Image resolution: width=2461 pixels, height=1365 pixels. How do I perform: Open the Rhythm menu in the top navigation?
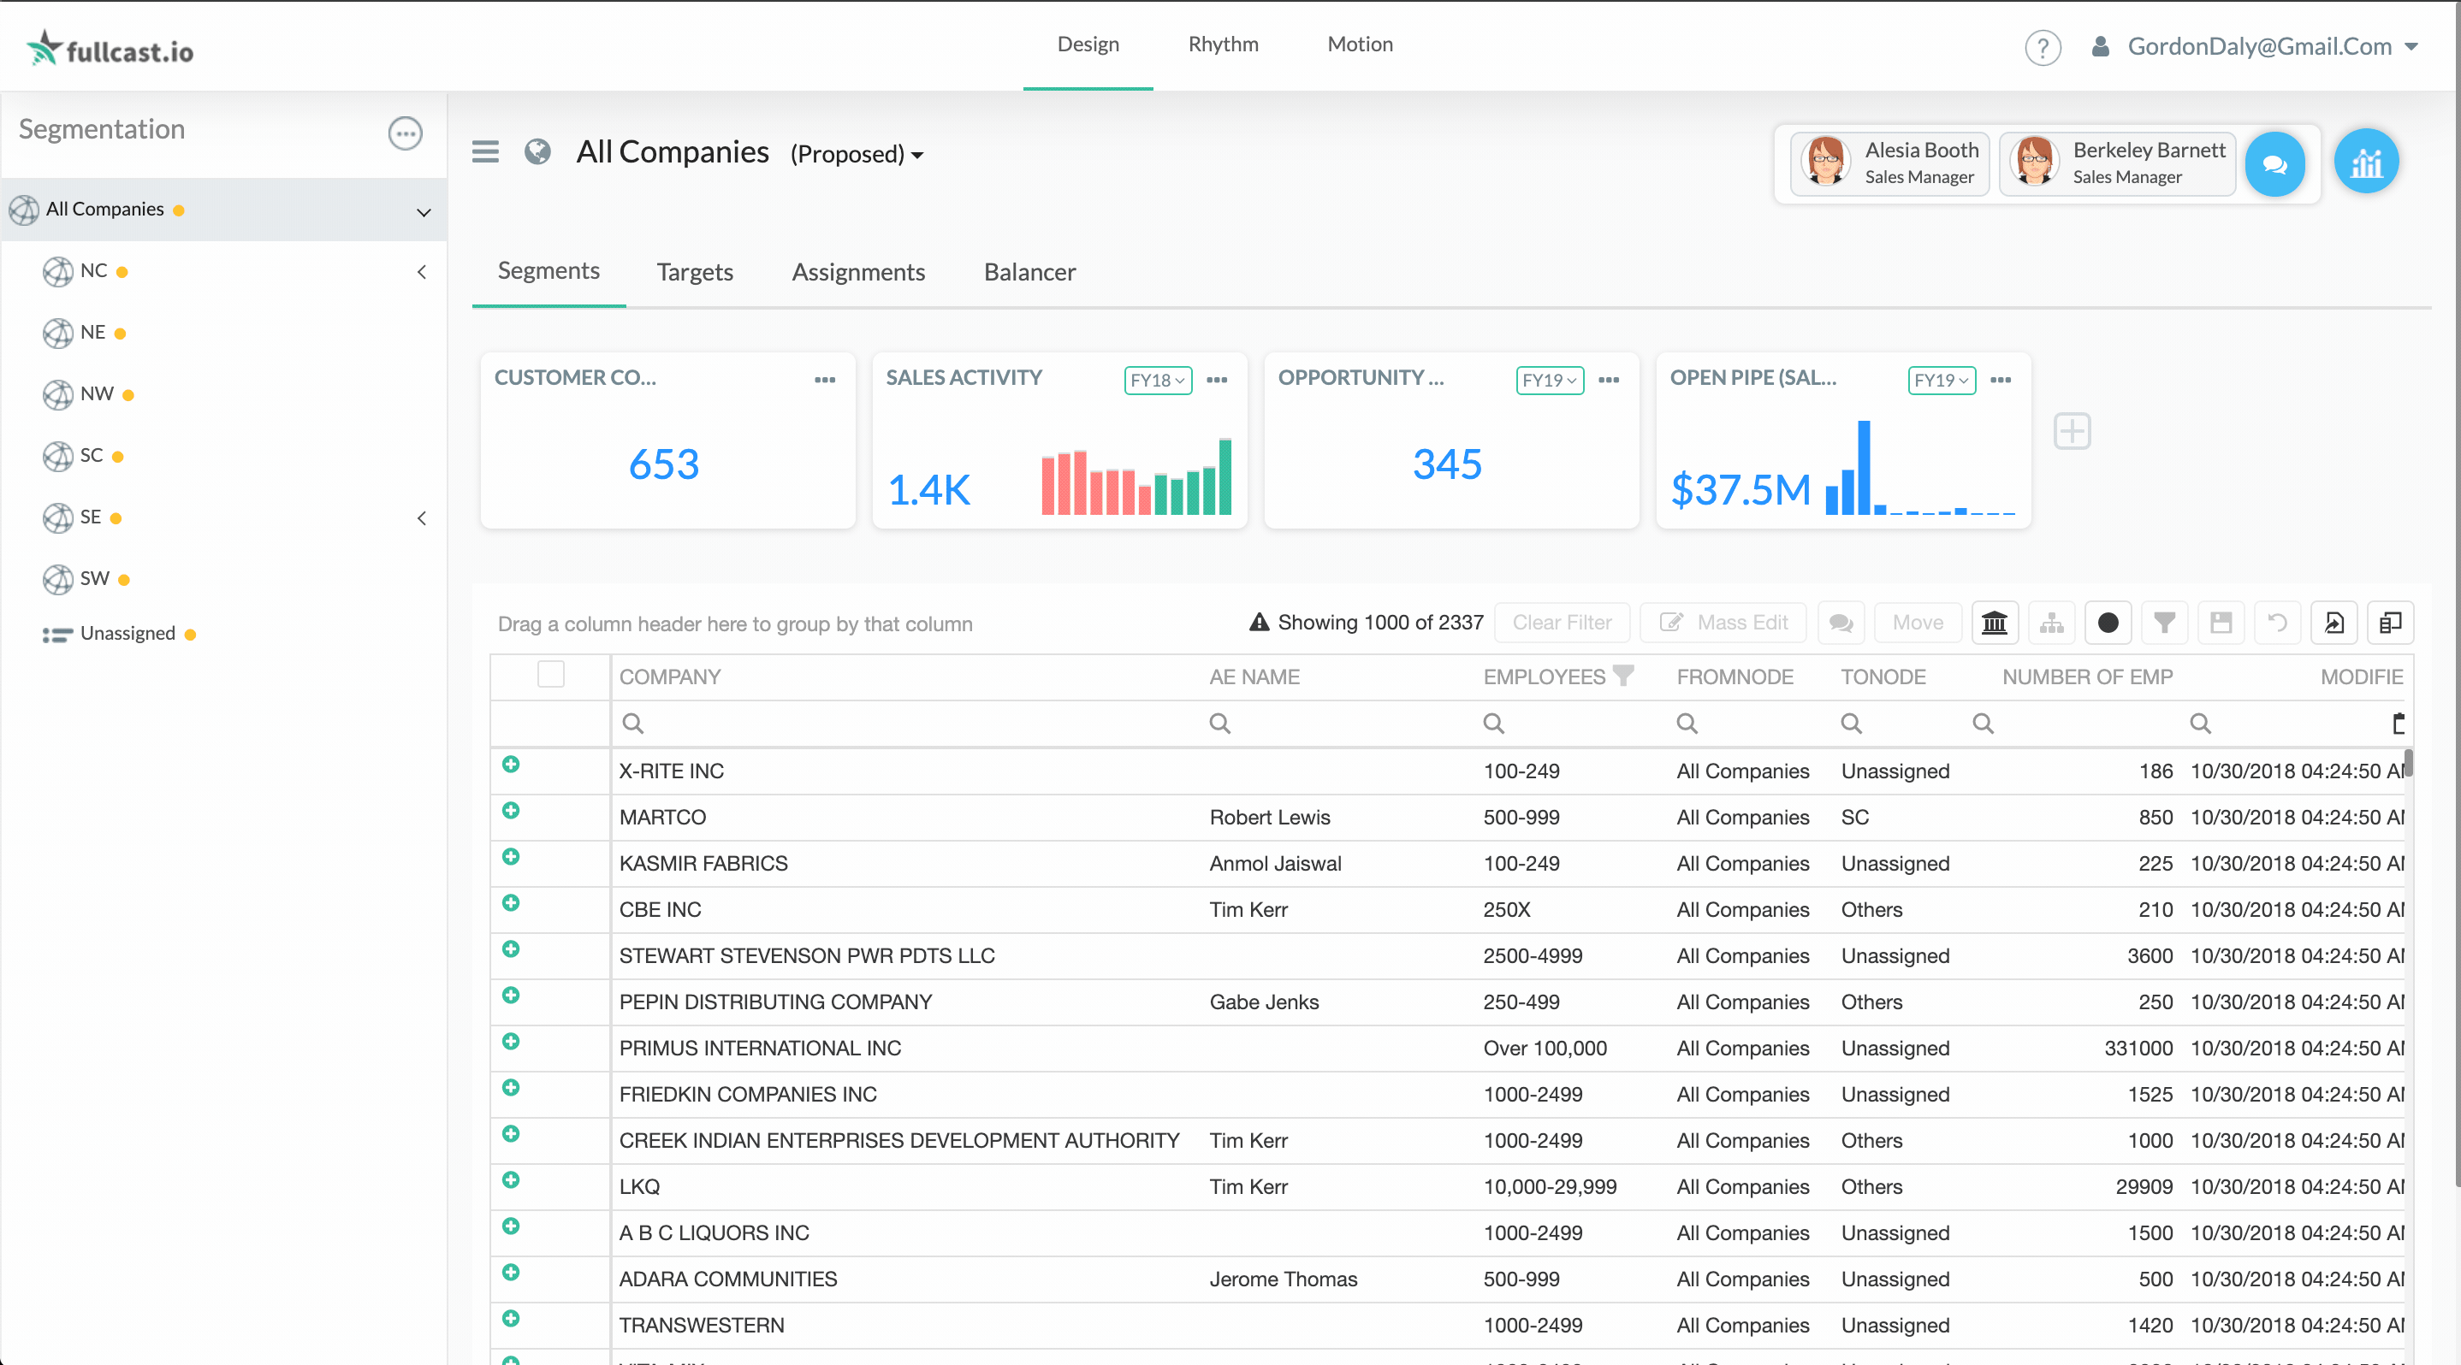[1223, 44]
